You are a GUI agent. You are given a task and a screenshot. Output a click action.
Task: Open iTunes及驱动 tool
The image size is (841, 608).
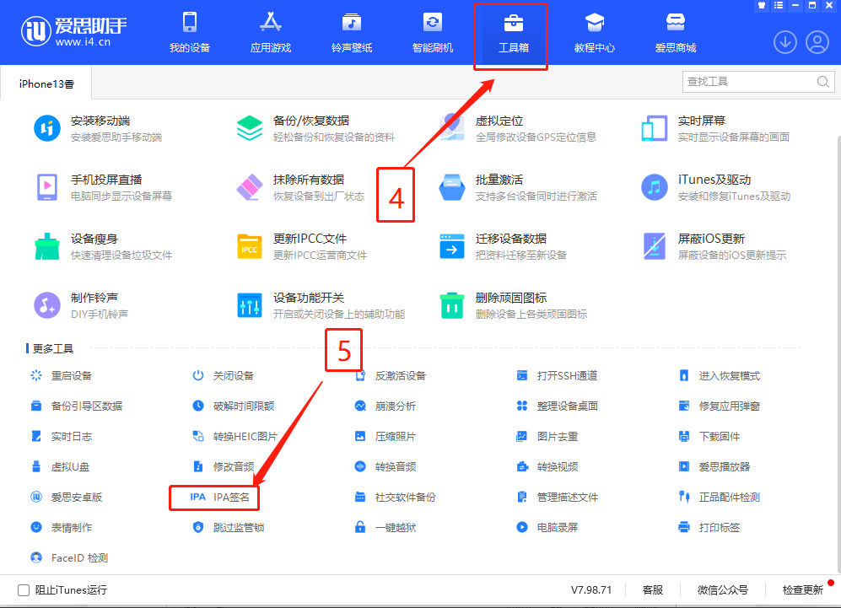coord(655,187)
